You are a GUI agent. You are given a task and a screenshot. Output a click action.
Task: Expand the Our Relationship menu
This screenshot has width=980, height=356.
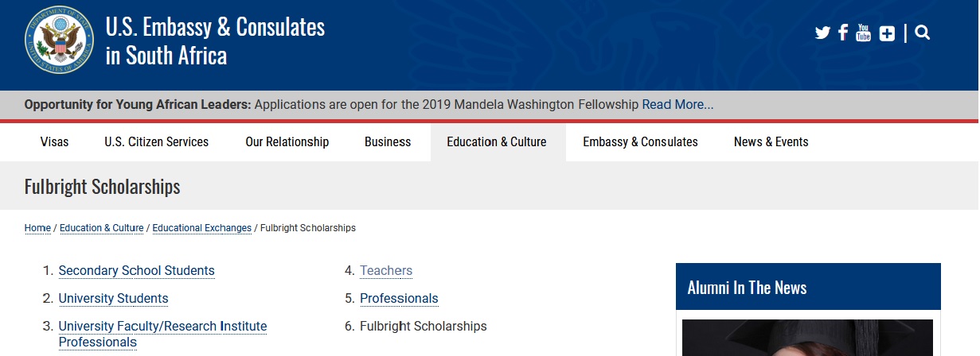coord(287,142)
